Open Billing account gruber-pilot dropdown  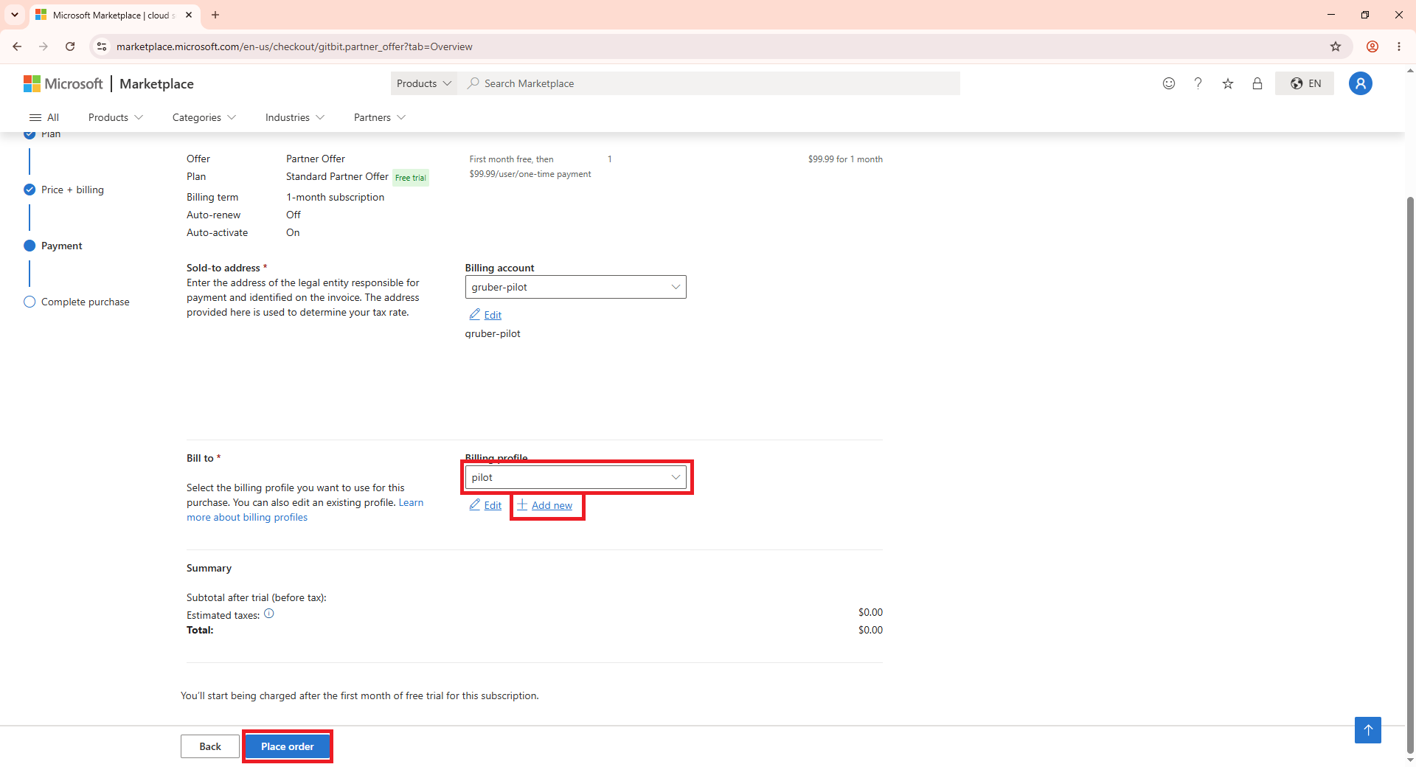[575, 287]
